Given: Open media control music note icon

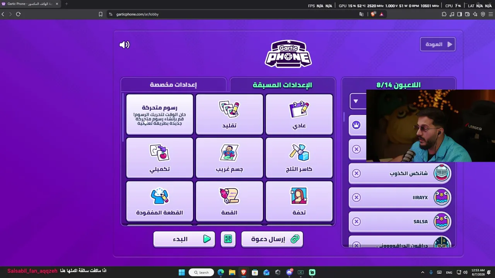Looking at the screenshot, I should pos(452,14).
